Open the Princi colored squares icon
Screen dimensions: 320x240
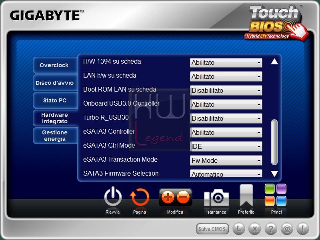(x=276, y=195)
